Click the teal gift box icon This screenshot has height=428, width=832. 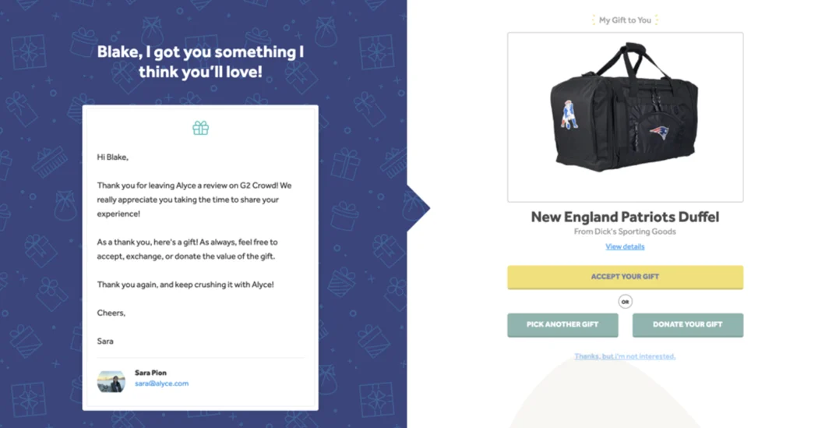[200, 128]
